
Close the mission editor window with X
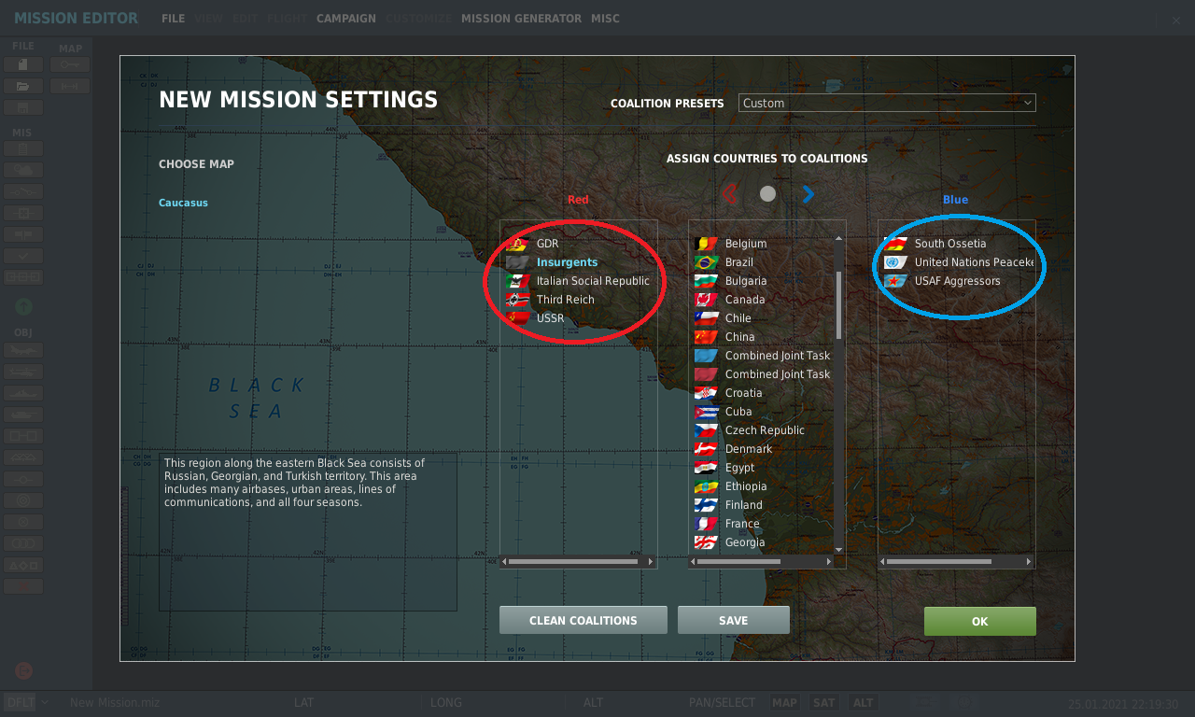click(x=1176, y=20)
